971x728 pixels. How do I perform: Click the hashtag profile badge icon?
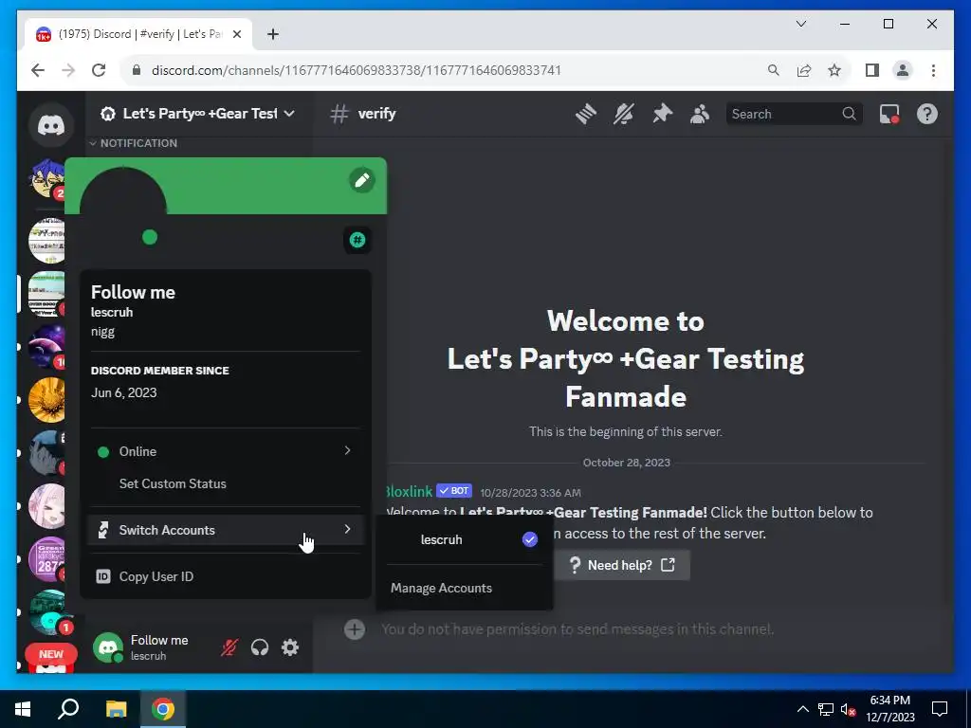(357, 240)
